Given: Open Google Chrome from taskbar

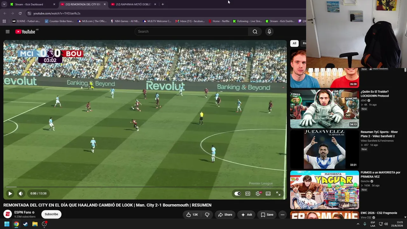Looking at the screenshot, I should coord(16,224).
